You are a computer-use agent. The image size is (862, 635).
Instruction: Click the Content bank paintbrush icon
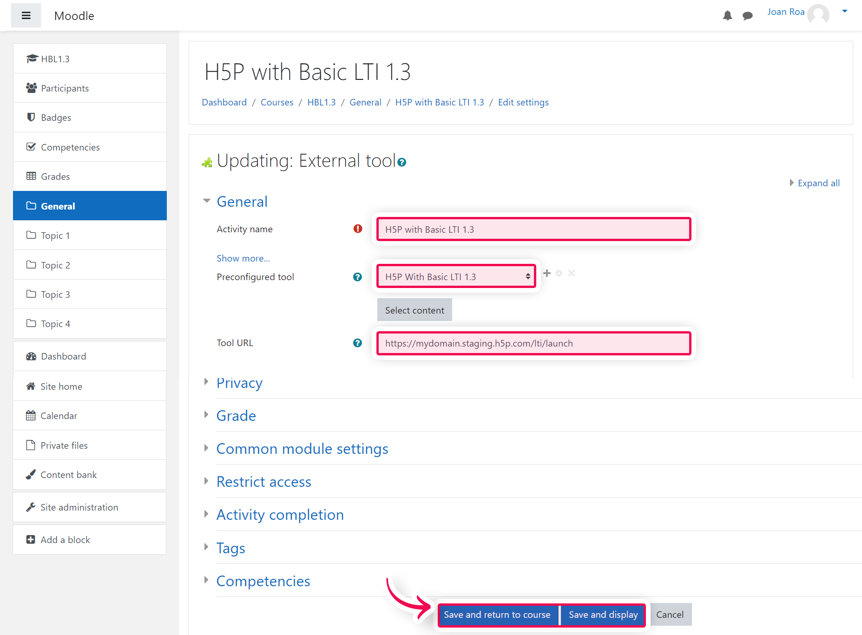tap(31, 474)
